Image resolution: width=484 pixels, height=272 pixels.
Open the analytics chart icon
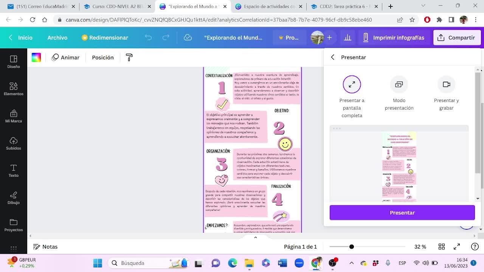click(x=347, y=37)
